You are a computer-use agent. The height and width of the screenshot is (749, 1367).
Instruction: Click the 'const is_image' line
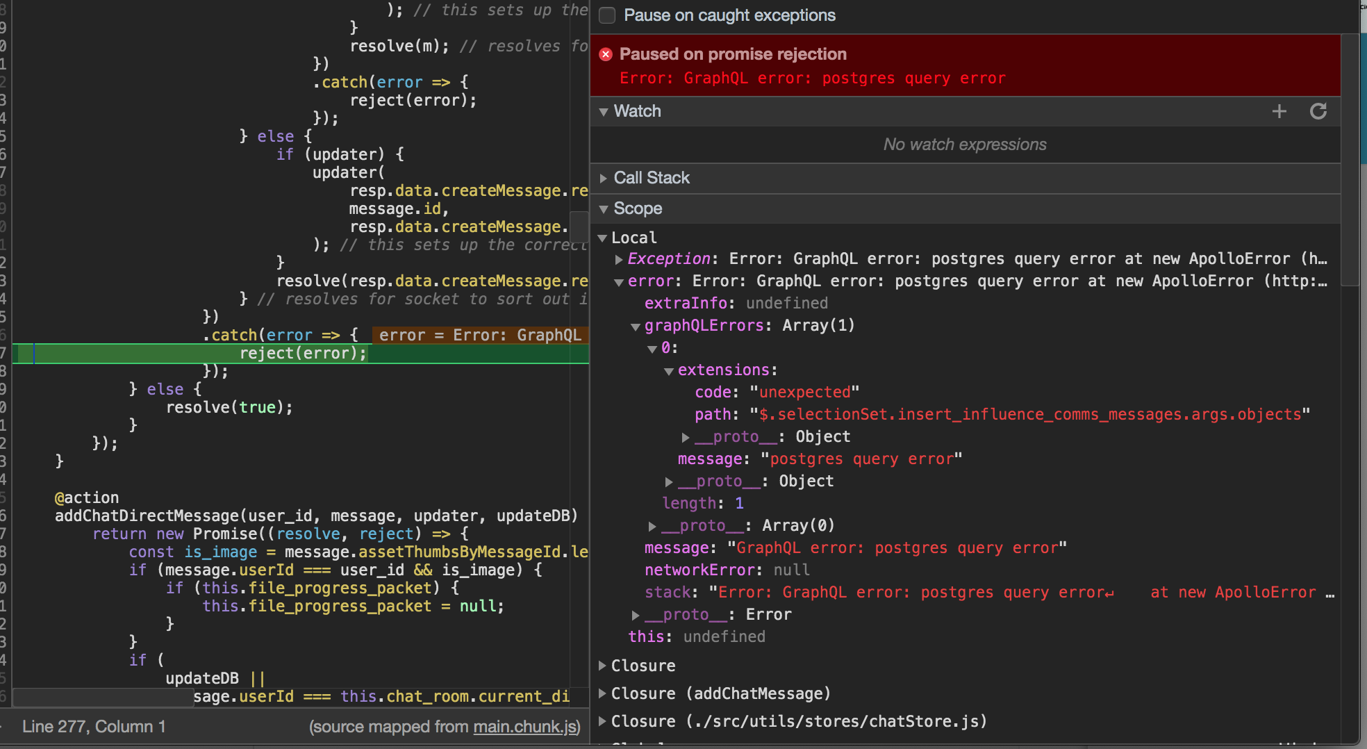click(358, 552)
